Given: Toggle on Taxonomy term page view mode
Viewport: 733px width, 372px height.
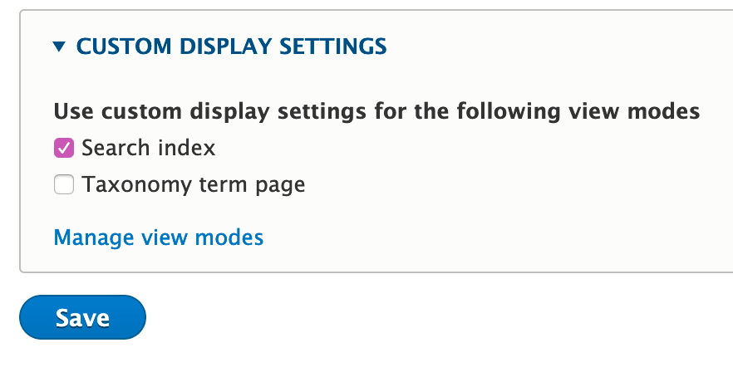Looking at the screenshot, I should (64, 185).
